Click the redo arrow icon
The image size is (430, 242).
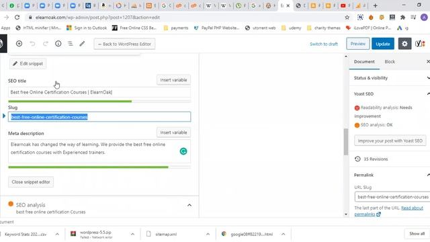46,44
